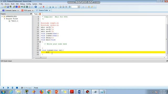
Task: Click the horizontal scrollbar right arrow
Action: coord(165,57)
